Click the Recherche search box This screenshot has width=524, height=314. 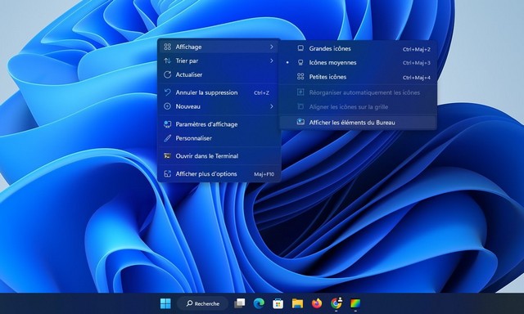(202, 303)
